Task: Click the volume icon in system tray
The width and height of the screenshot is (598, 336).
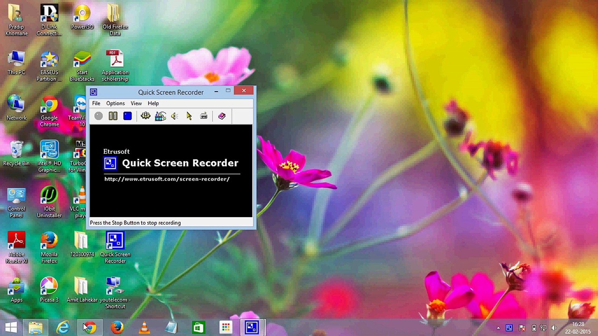Action: 554,328
